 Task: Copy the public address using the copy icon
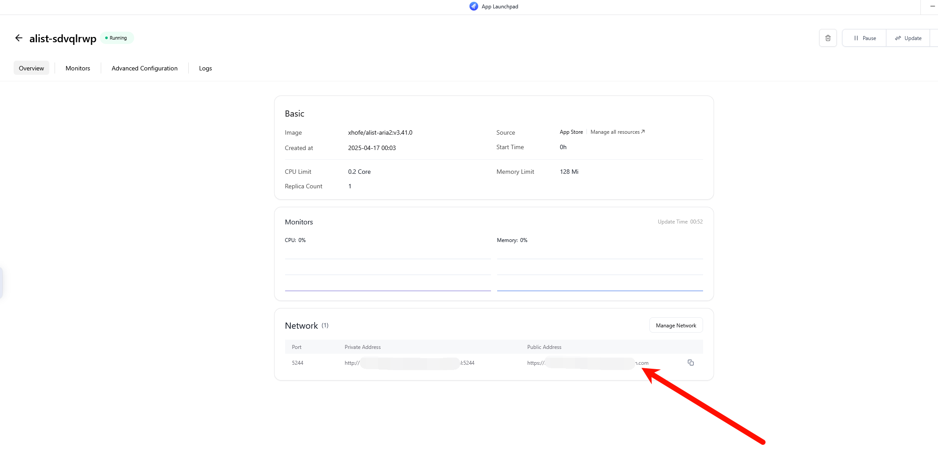(x=690, y=363)
